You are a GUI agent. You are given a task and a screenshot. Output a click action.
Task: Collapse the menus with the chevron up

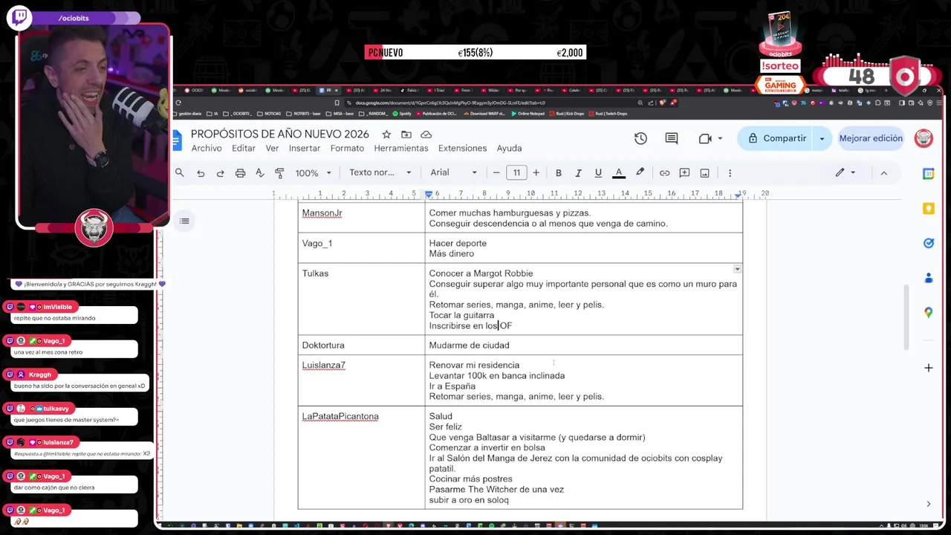tap(883, 172)
